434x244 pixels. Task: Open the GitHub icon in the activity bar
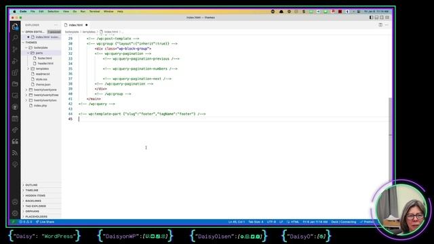(15, 107)
